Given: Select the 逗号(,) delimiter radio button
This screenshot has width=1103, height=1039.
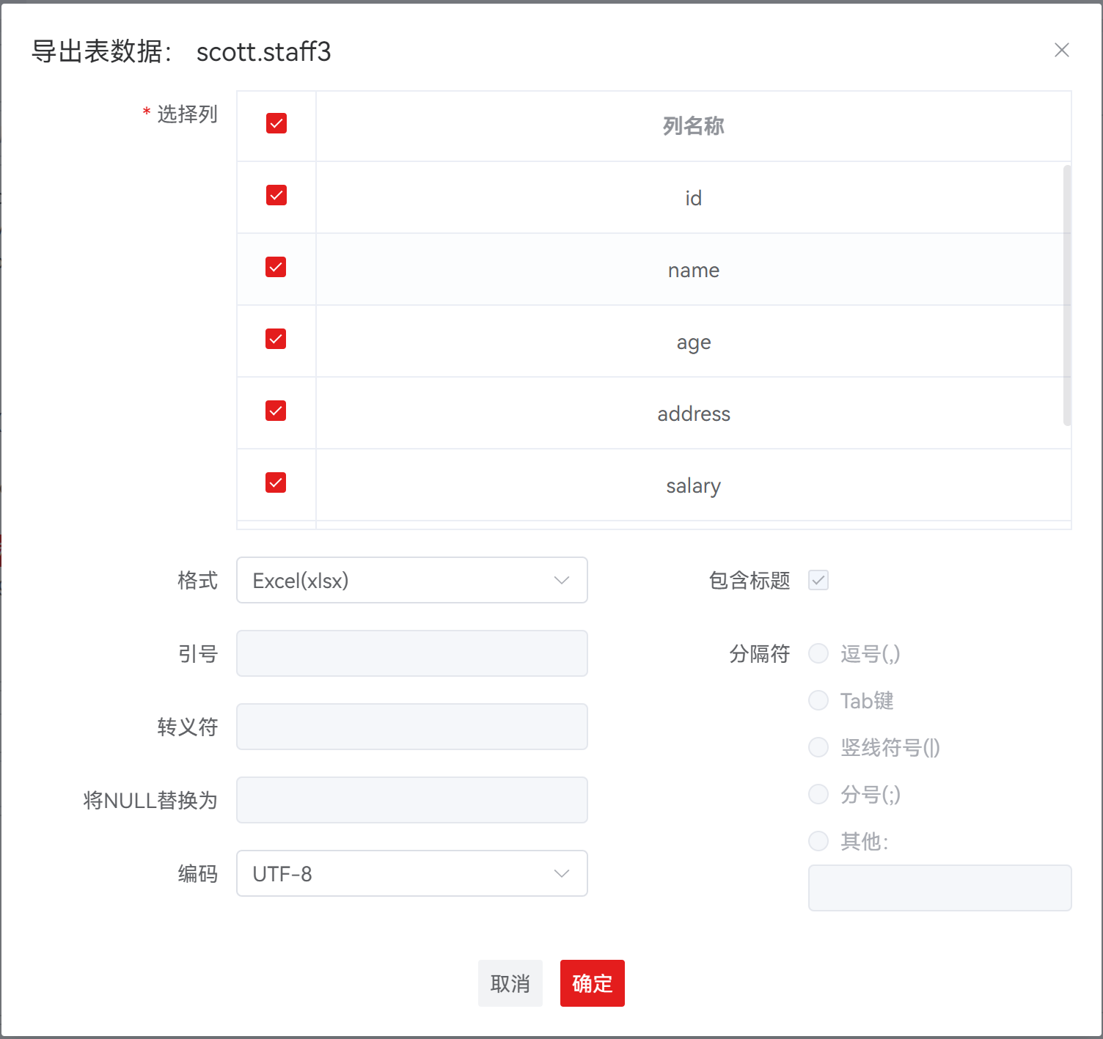Looking at the screenshot, I should [x=818, y=653].
